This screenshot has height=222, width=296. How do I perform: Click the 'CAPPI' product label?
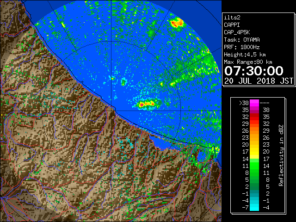pos(232,25)
